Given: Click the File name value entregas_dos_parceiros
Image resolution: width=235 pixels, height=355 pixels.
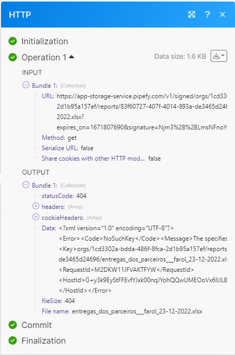Looking at the screenshot, I should point(137,311).
